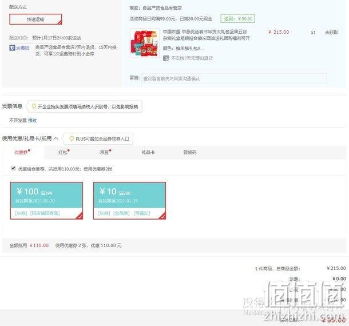Image resolution: width=349 pixels, height=326 pixels.
Task: Click the 颜色: 鲜禾鲜礼包A option text
Action: coord(183,48)
